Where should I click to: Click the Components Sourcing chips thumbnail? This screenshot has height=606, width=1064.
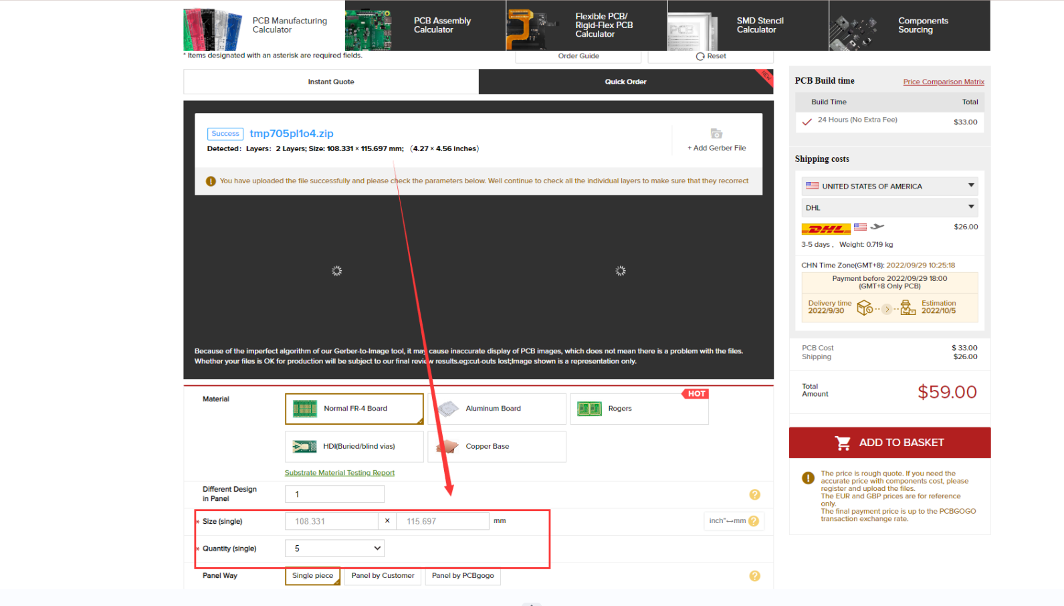[853, 33]
